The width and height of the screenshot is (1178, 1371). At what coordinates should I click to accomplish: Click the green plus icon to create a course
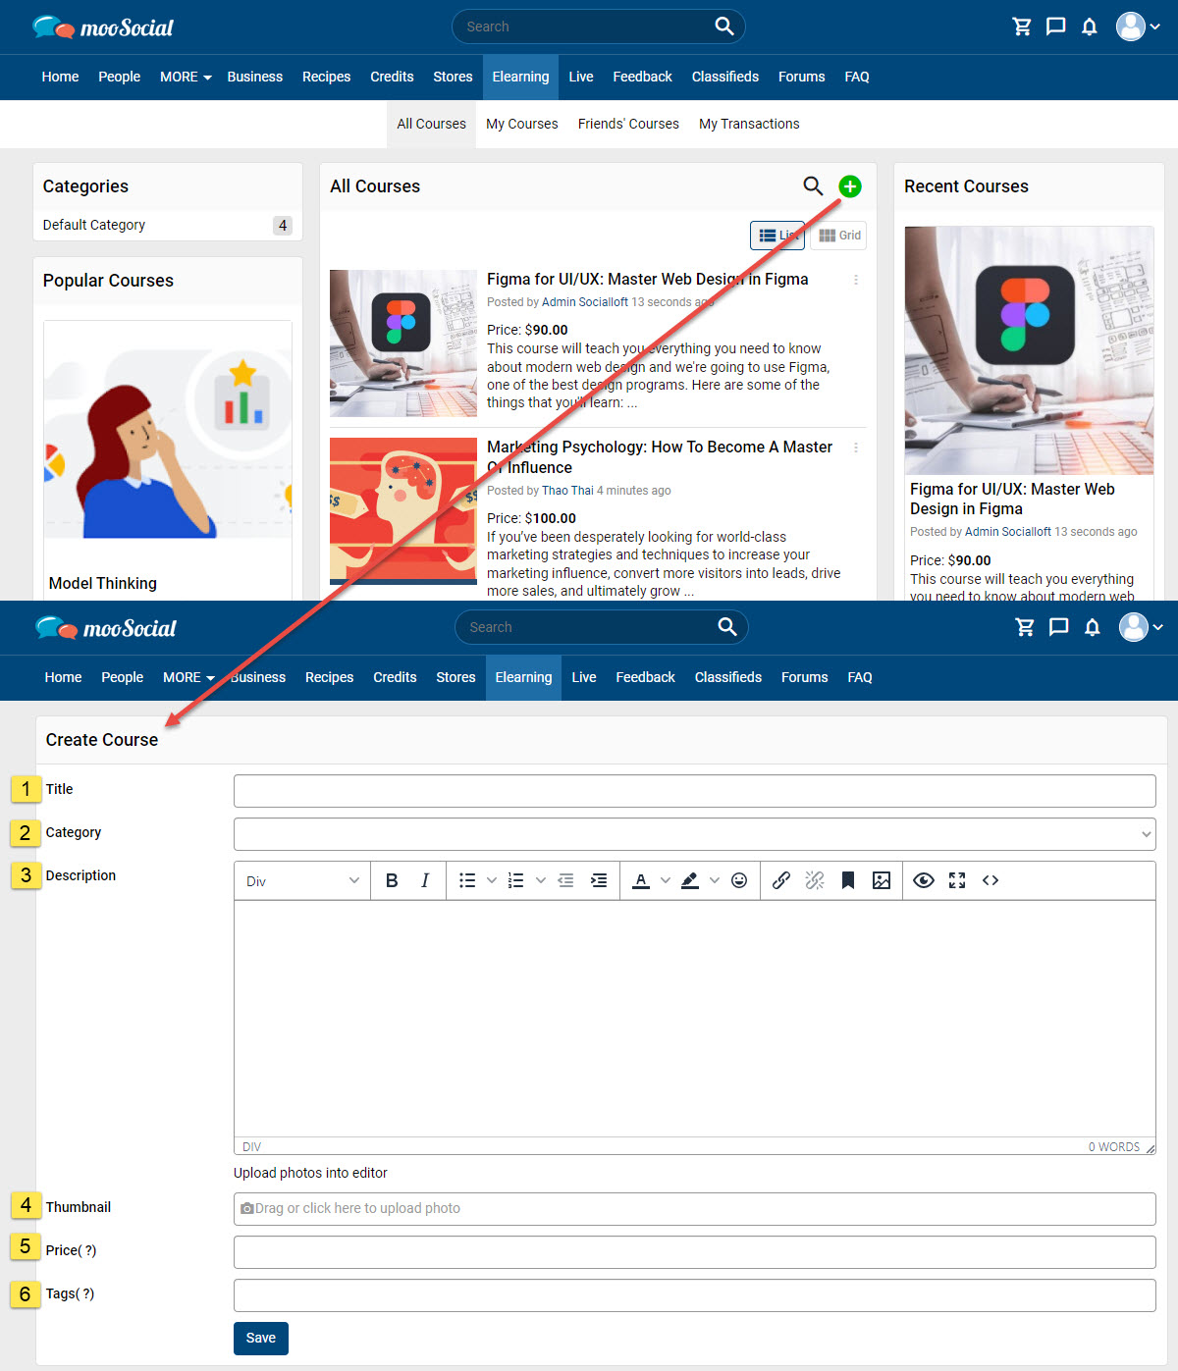click(x=850, y=186)
